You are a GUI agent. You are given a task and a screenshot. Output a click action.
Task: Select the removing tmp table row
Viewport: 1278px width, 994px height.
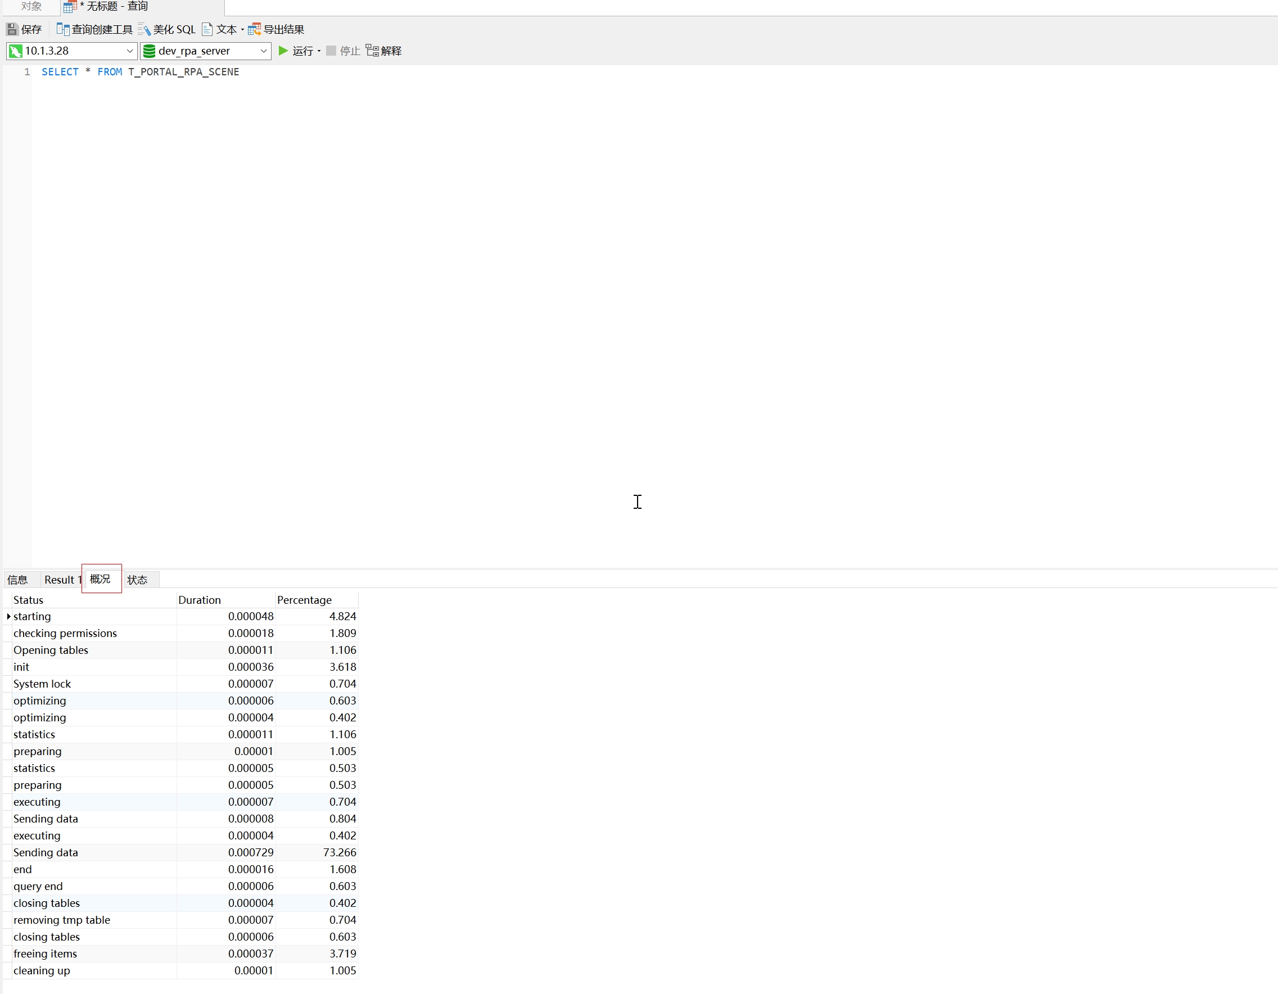[x=181, y=920]
